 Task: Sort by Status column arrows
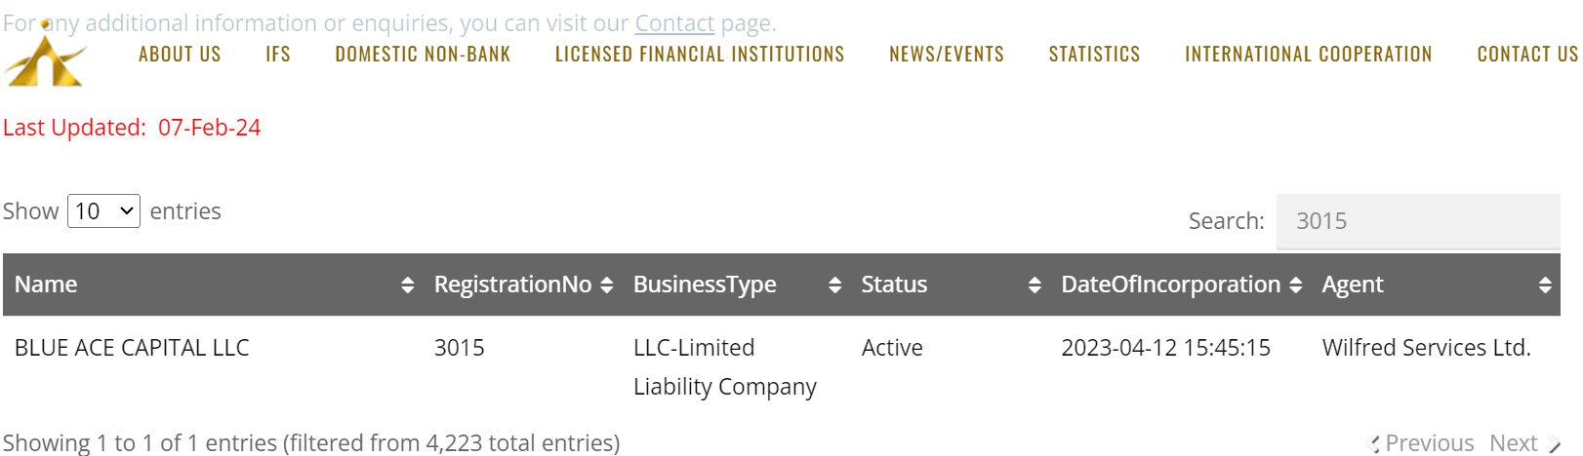tap(1035, 285)
